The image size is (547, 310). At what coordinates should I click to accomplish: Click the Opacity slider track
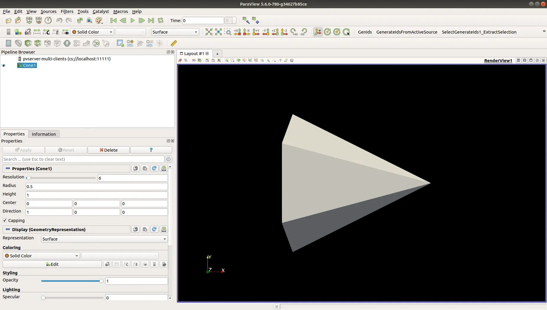pos(71,281)
